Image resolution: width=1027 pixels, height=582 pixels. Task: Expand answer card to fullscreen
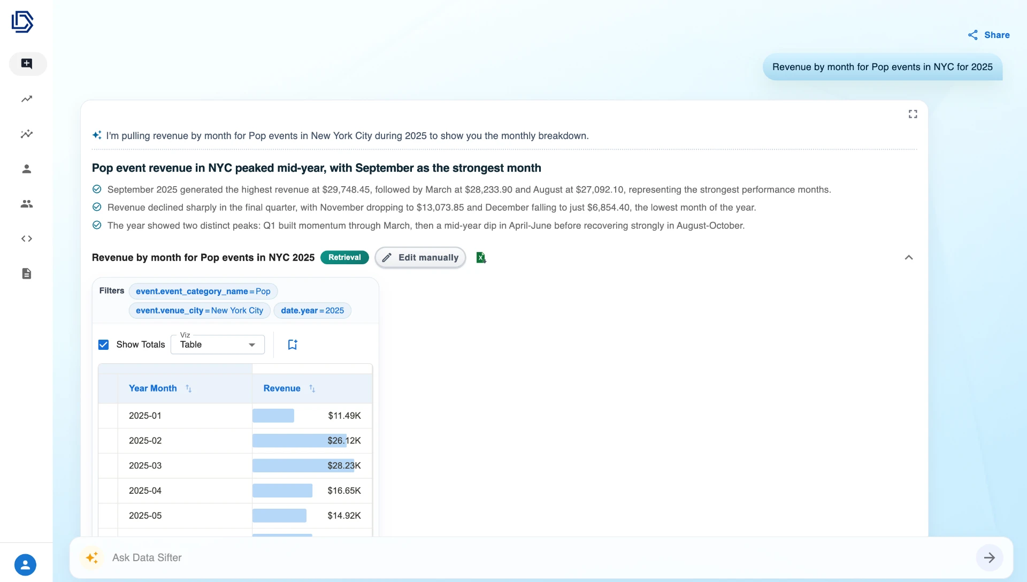click(x=913, y=114)
